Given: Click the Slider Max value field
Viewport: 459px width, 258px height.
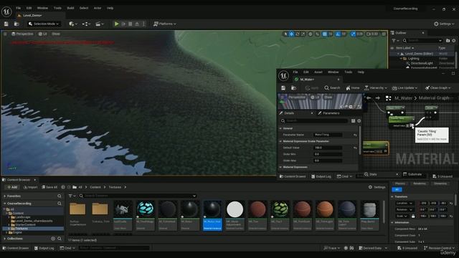Looking at the screenshot, I should (x=328, y=161).
